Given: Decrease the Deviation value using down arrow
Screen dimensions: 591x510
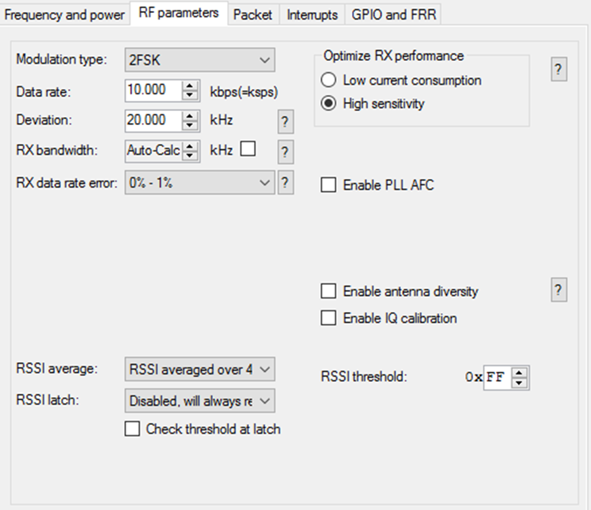Looking at the screenshot, I should (x=190, y=125).
